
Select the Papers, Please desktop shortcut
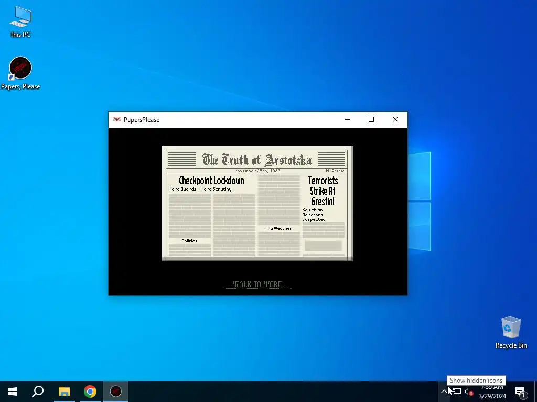pos(20,73)
